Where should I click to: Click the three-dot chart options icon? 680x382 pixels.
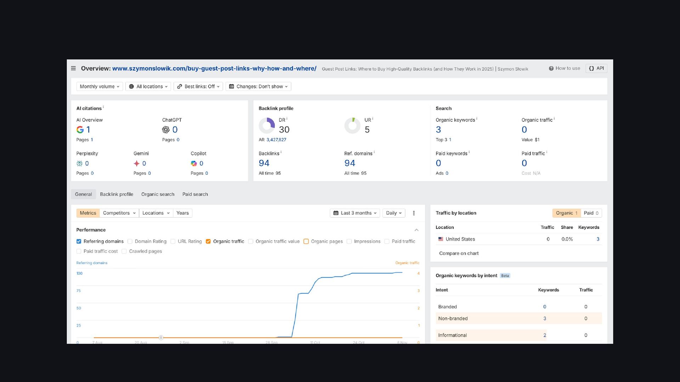[x=414, y=213]
